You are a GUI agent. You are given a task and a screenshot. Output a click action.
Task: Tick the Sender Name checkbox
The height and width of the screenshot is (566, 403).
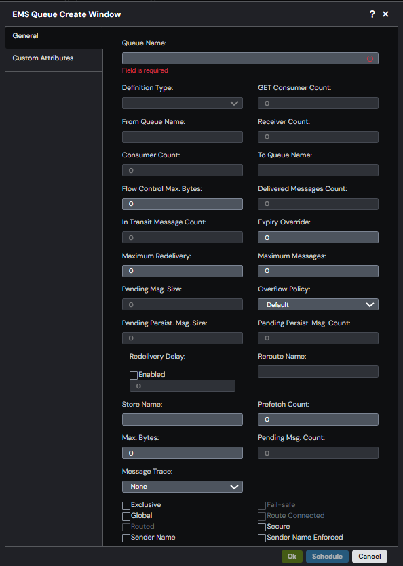point(126,538)
